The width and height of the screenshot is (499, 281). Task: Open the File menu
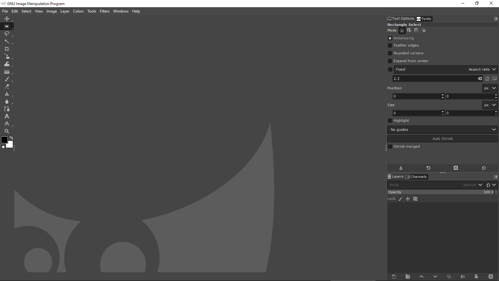click(x=5, y=11)
